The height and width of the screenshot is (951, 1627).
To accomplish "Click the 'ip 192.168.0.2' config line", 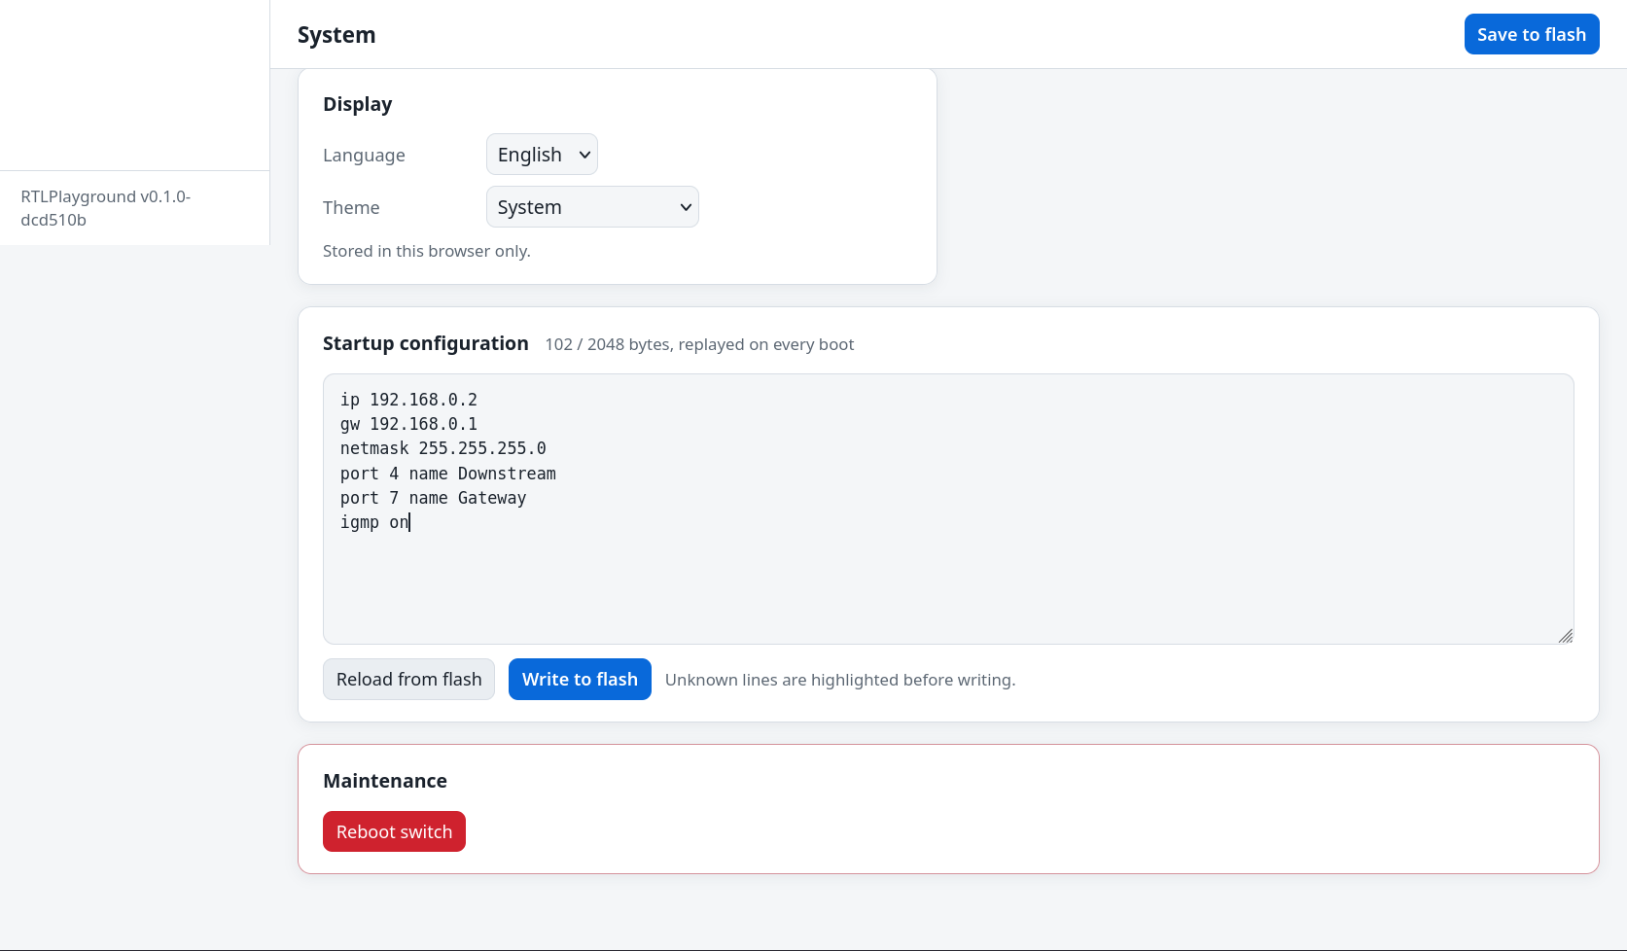I will [x=408, y=400].
